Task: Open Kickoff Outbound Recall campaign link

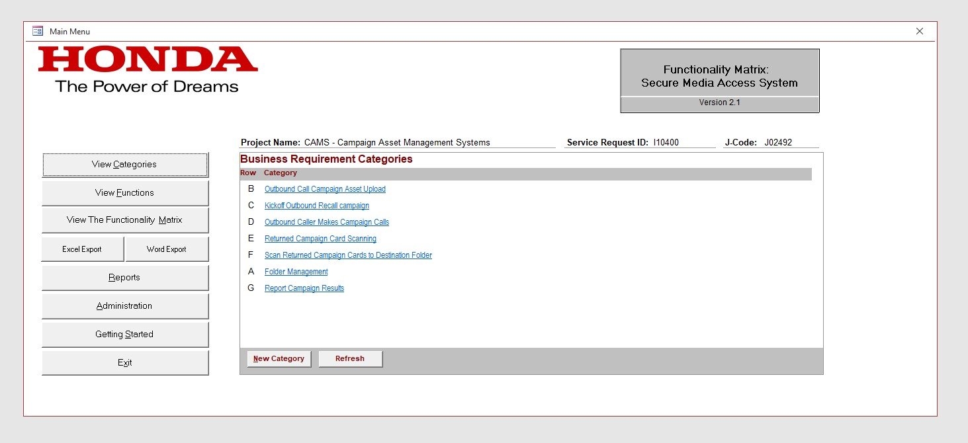Action: pos(316,206)
